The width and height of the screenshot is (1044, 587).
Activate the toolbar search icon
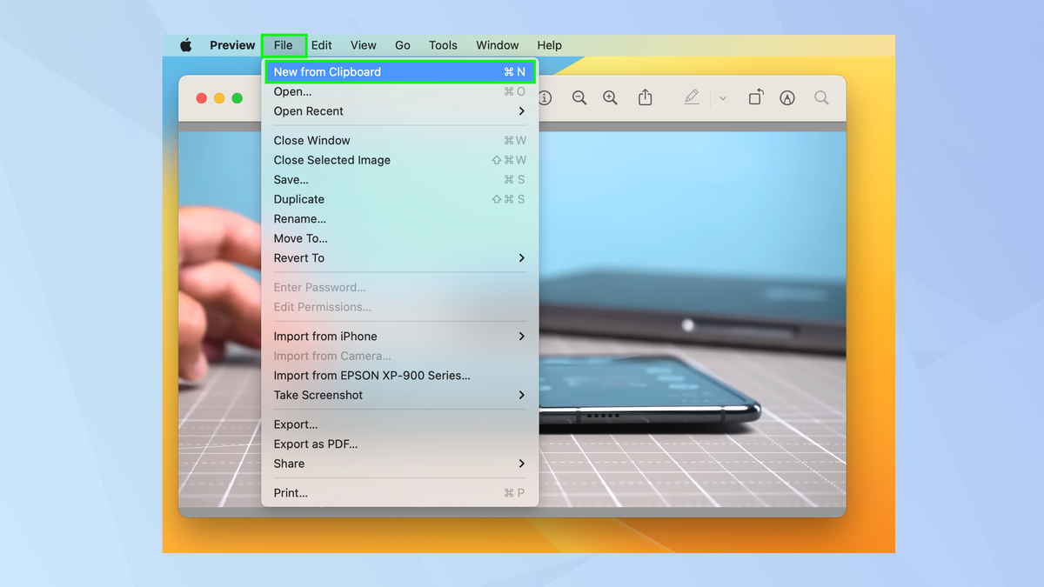(x=821, y=97)
